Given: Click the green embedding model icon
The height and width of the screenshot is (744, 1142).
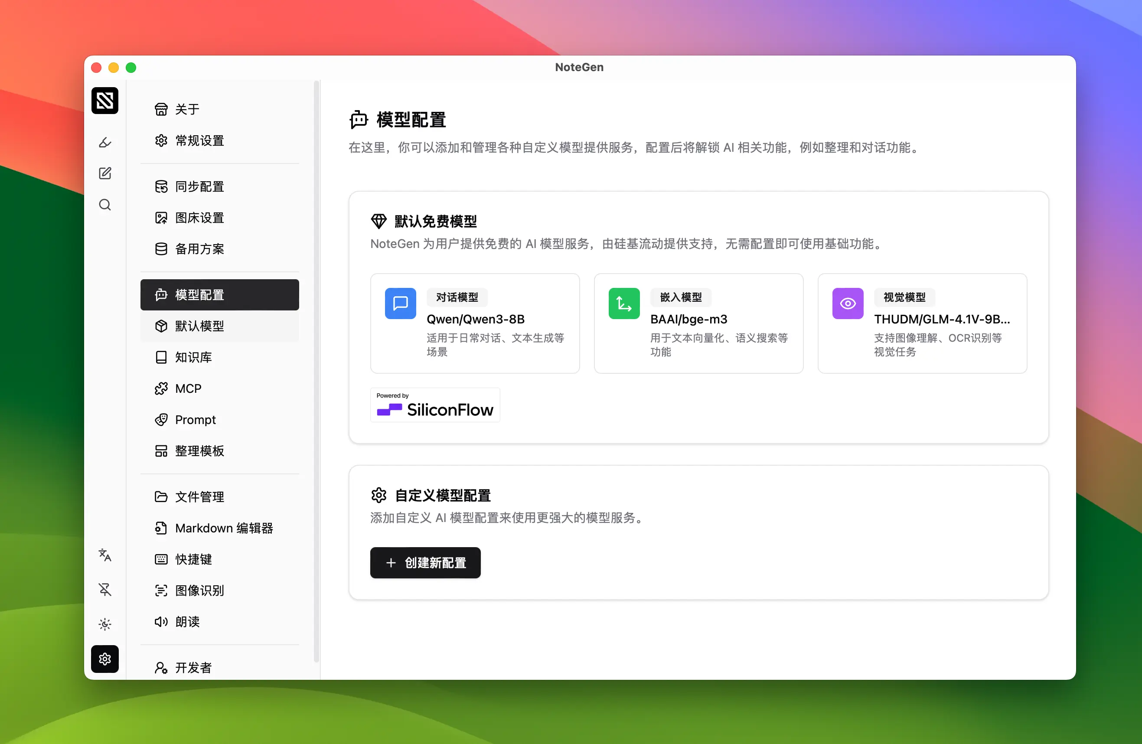Looking at the screenshot, I should tap(624, 303).
